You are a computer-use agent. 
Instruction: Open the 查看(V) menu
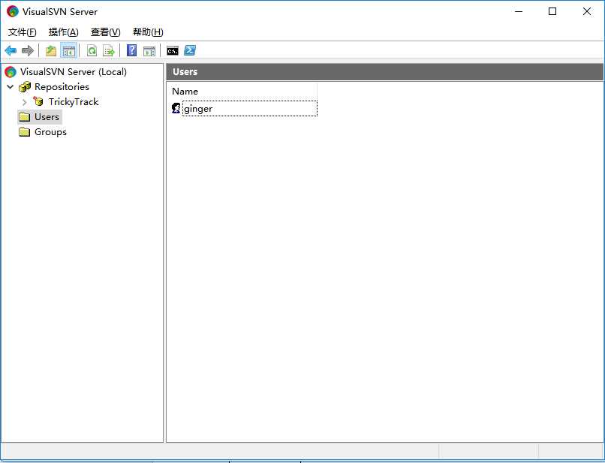[x=105, y=32]
